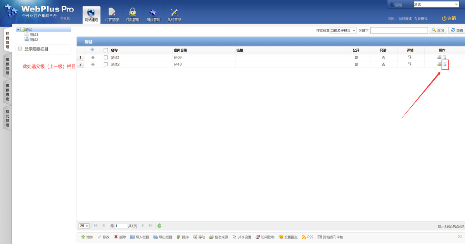Click 跨站发布审核 in the bottom toolbar
The height and width of the screenshot is (244, 465).
click(330, 237)
